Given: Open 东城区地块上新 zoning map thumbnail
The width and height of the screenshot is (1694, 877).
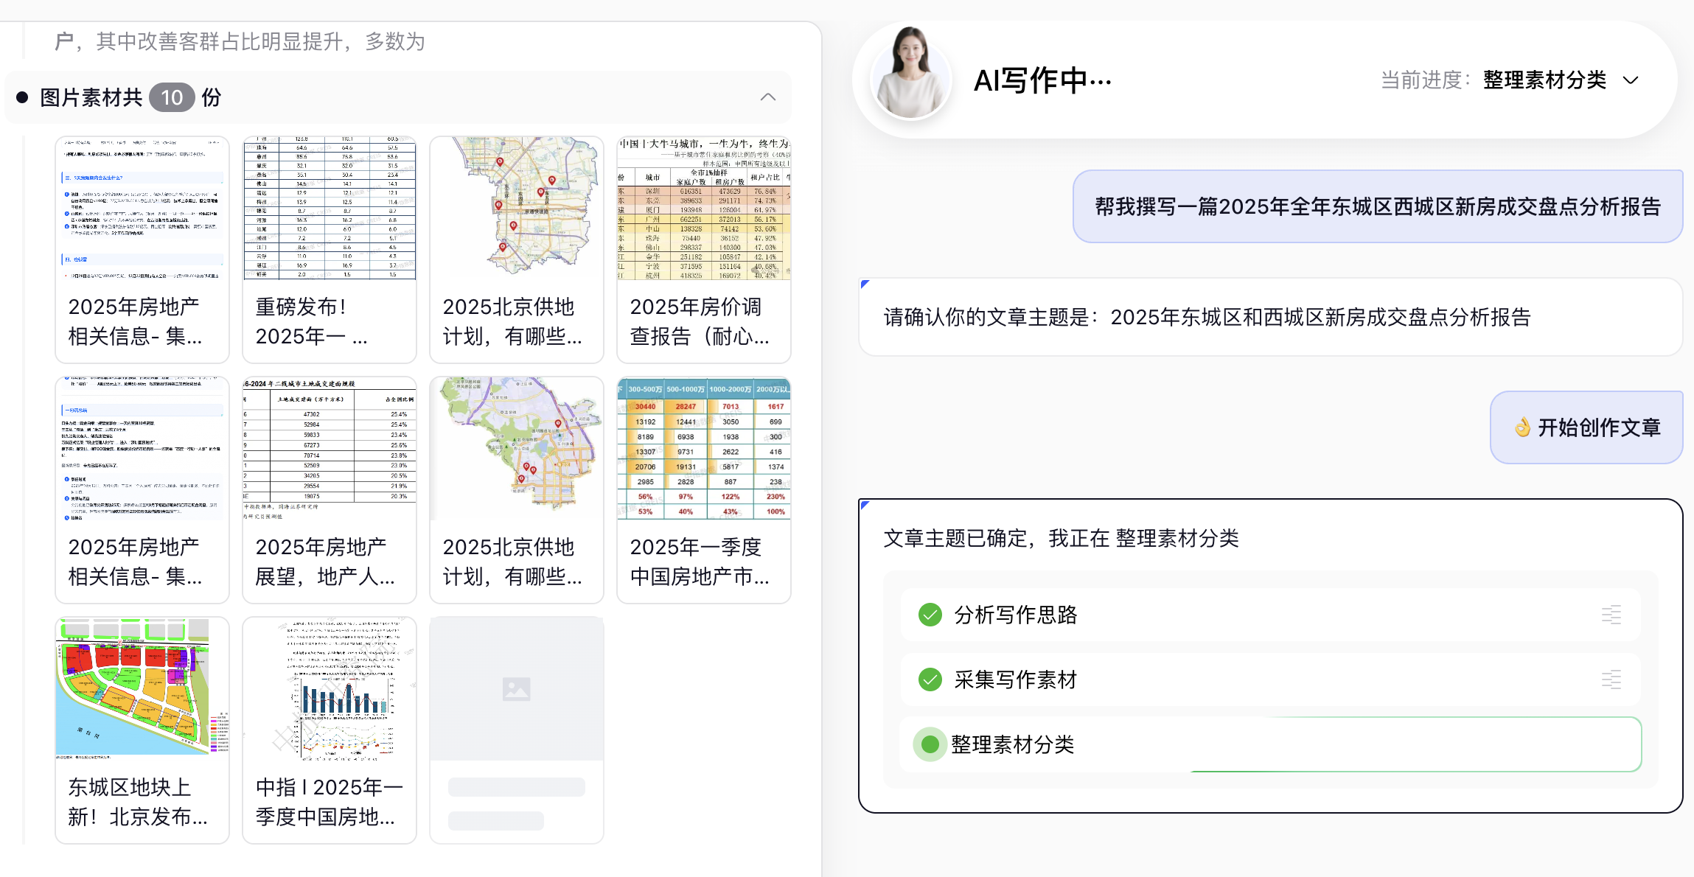Looking at the screenshot, I should [x=142, y=687].
